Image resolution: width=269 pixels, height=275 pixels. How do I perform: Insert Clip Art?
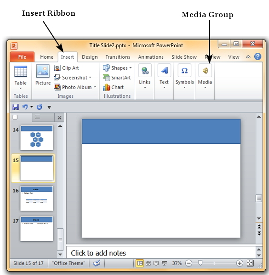tap(67, 68)
